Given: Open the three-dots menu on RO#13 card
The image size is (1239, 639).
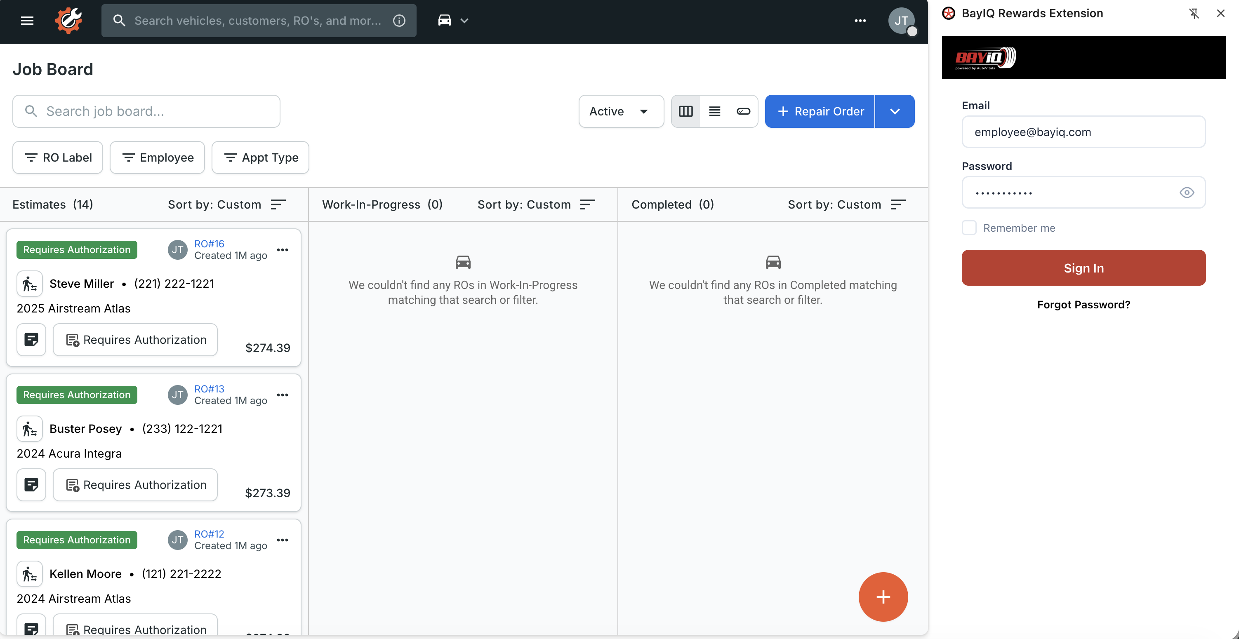Looking at the screenshot, I should click(x=283, y=395).
